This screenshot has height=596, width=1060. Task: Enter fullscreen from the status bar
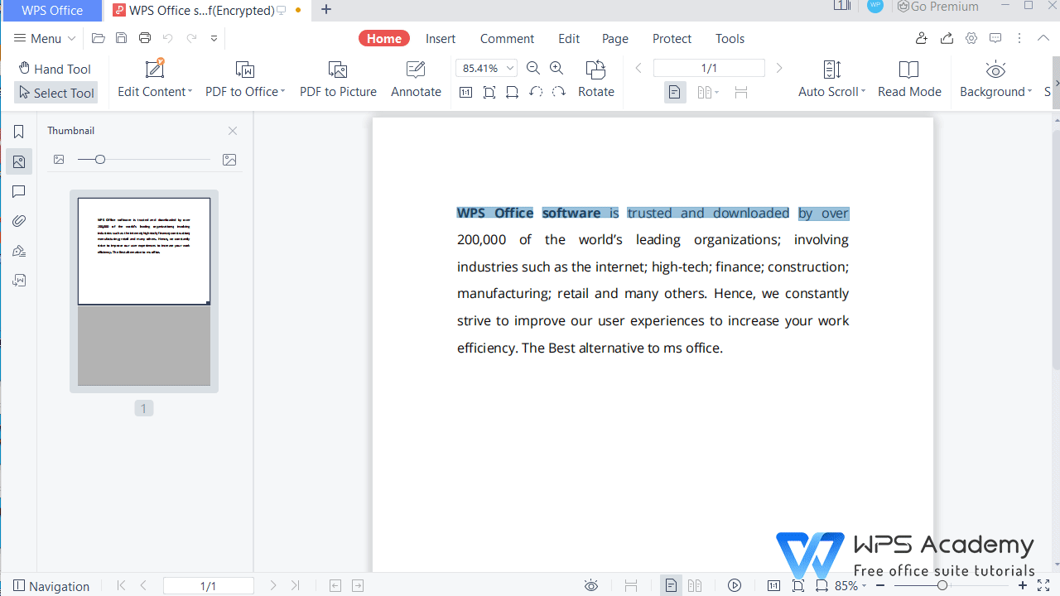click(x=1043, y=586)
